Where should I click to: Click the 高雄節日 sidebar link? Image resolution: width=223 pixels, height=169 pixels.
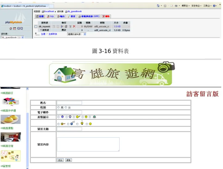point(7,93)
